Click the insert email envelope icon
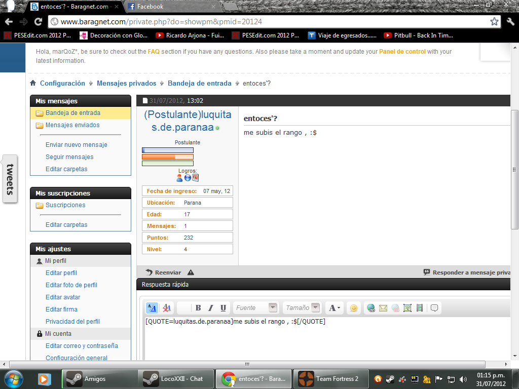Image resolution: width=519 pixels, height=389 pixels. 383,308
